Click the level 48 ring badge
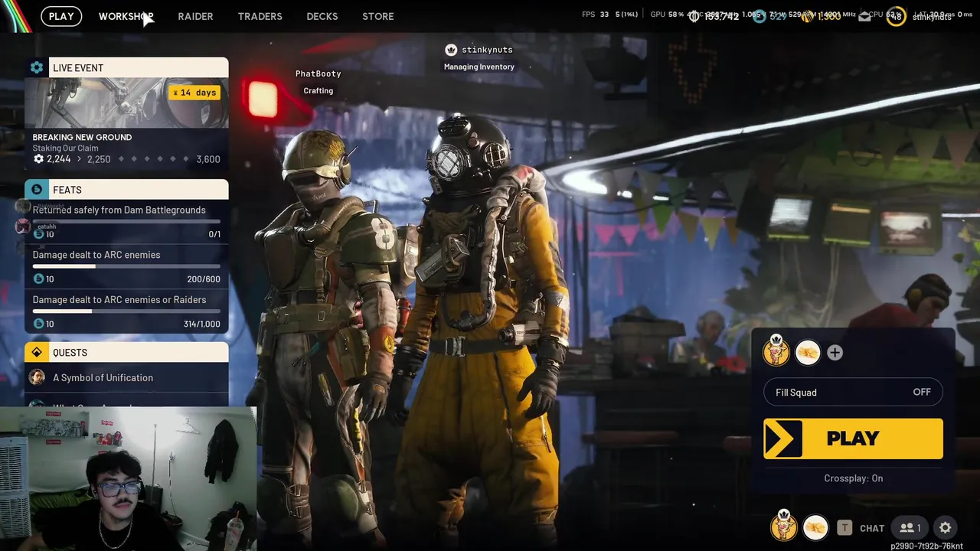This screenshot has height=551, width=980. click(896, 16)
